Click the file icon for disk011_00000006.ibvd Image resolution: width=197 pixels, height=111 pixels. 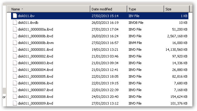click(x=15, y=83)
